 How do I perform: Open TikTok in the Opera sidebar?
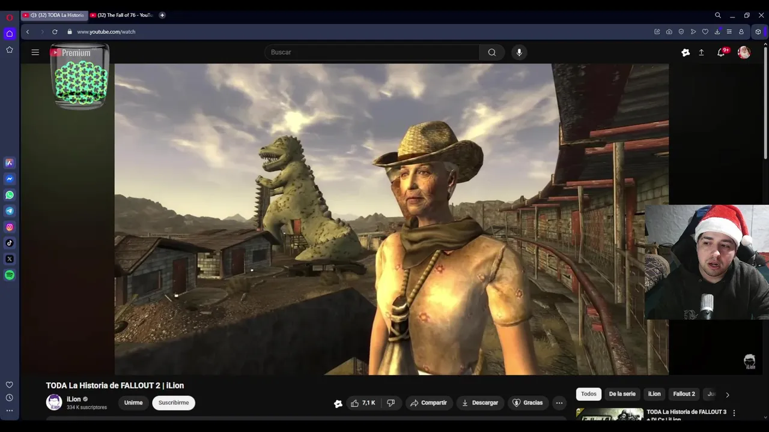pos(10,243)
